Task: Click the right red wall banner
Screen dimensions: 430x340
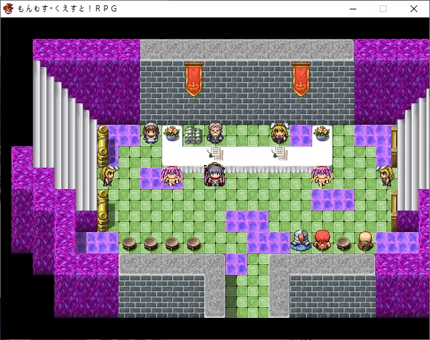Action: [x=301, y=79]
